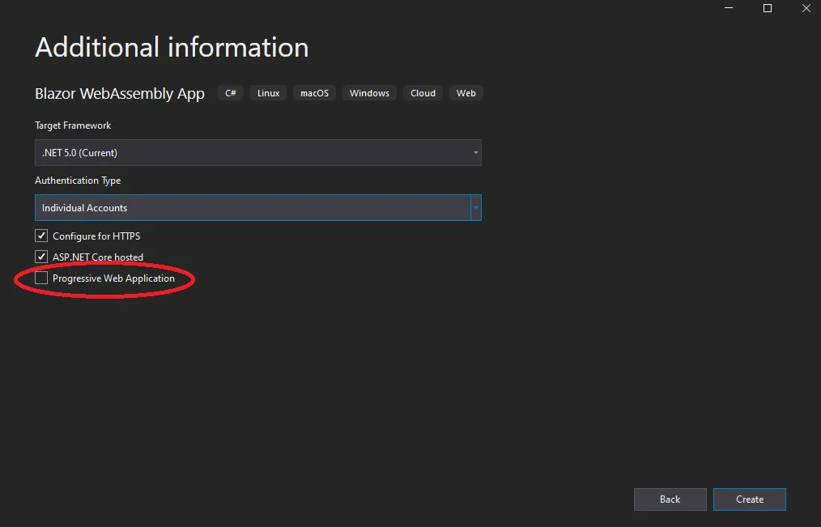Minimize the dialog window

(729, 8)
